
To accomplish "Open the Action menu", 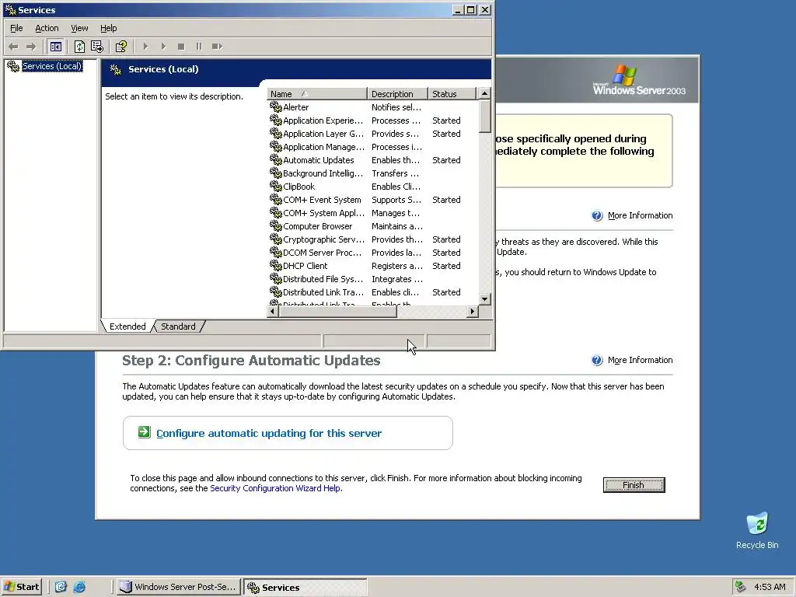I will (x=47, y=28).
